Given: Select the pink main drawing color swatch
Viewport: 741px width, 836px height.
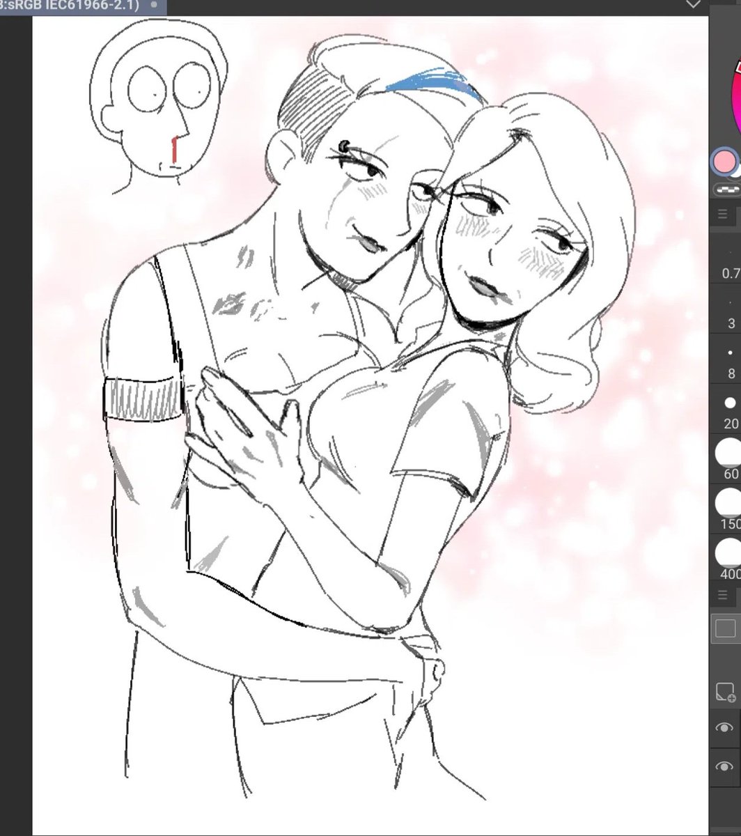Looking at the screenshot, I should 725,161.
